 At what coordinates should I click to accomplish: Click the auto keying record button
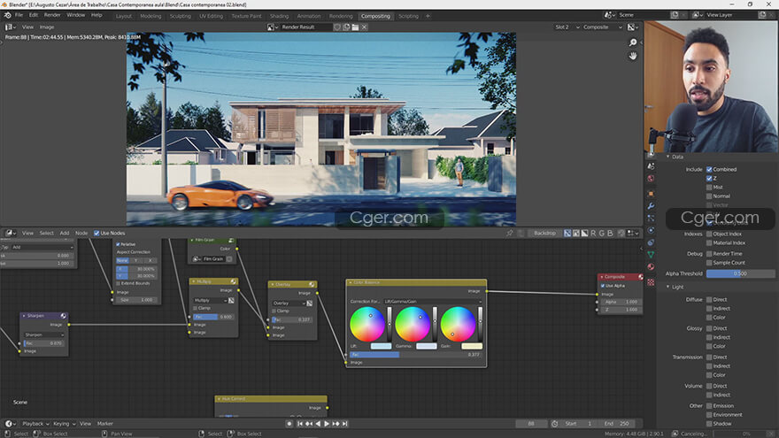289,424
